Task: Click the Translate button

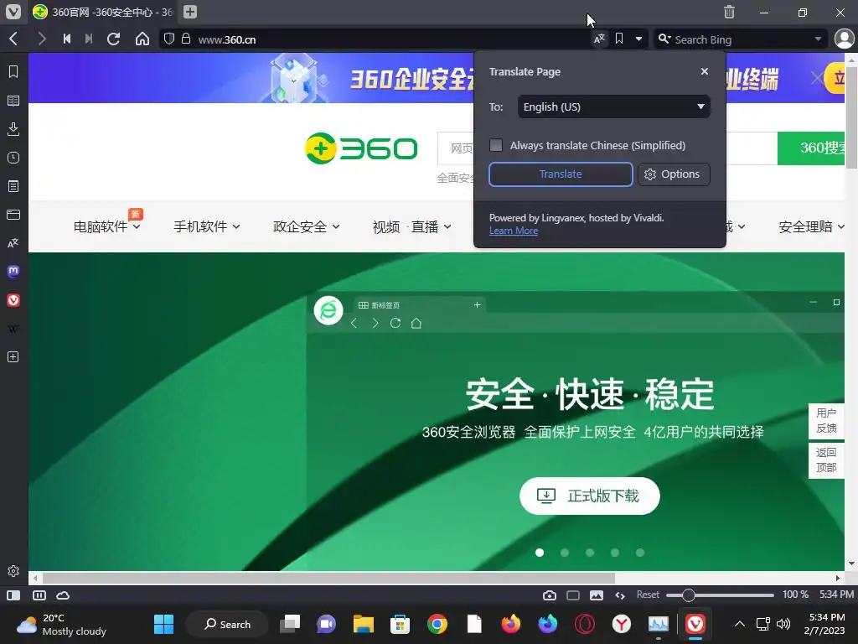Action: coord(561,174)
